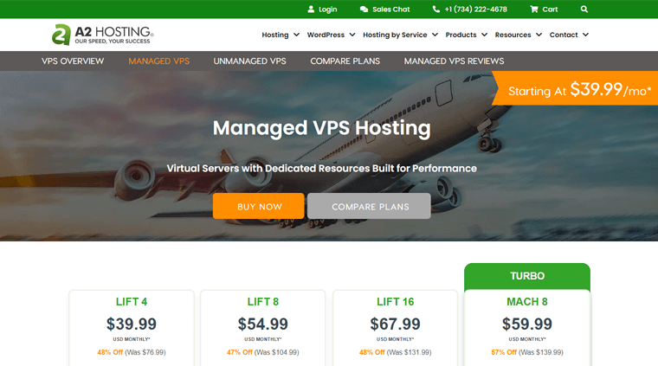This screenshot has width=658, height=366.
Task: Click the 57% Off (Was $139.99) text
Action: point(527,352)
